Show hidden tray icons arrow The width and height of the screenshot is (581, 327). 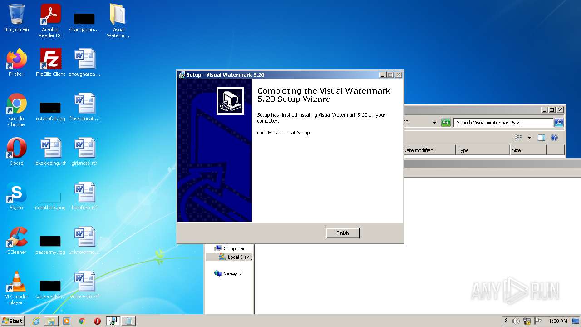pyautogui.click(x=506, y=321)
